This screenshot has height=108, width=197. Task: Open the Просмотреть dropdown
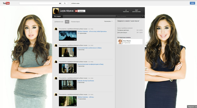[108, 21]
